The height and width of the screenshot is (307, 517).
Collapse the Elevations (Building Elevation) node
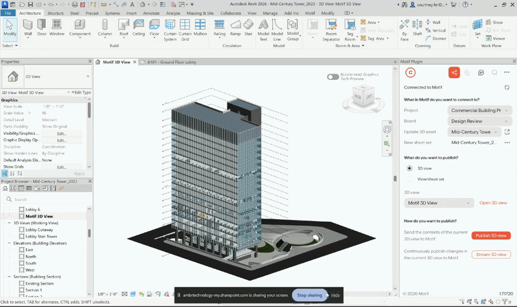pos(9,243)
